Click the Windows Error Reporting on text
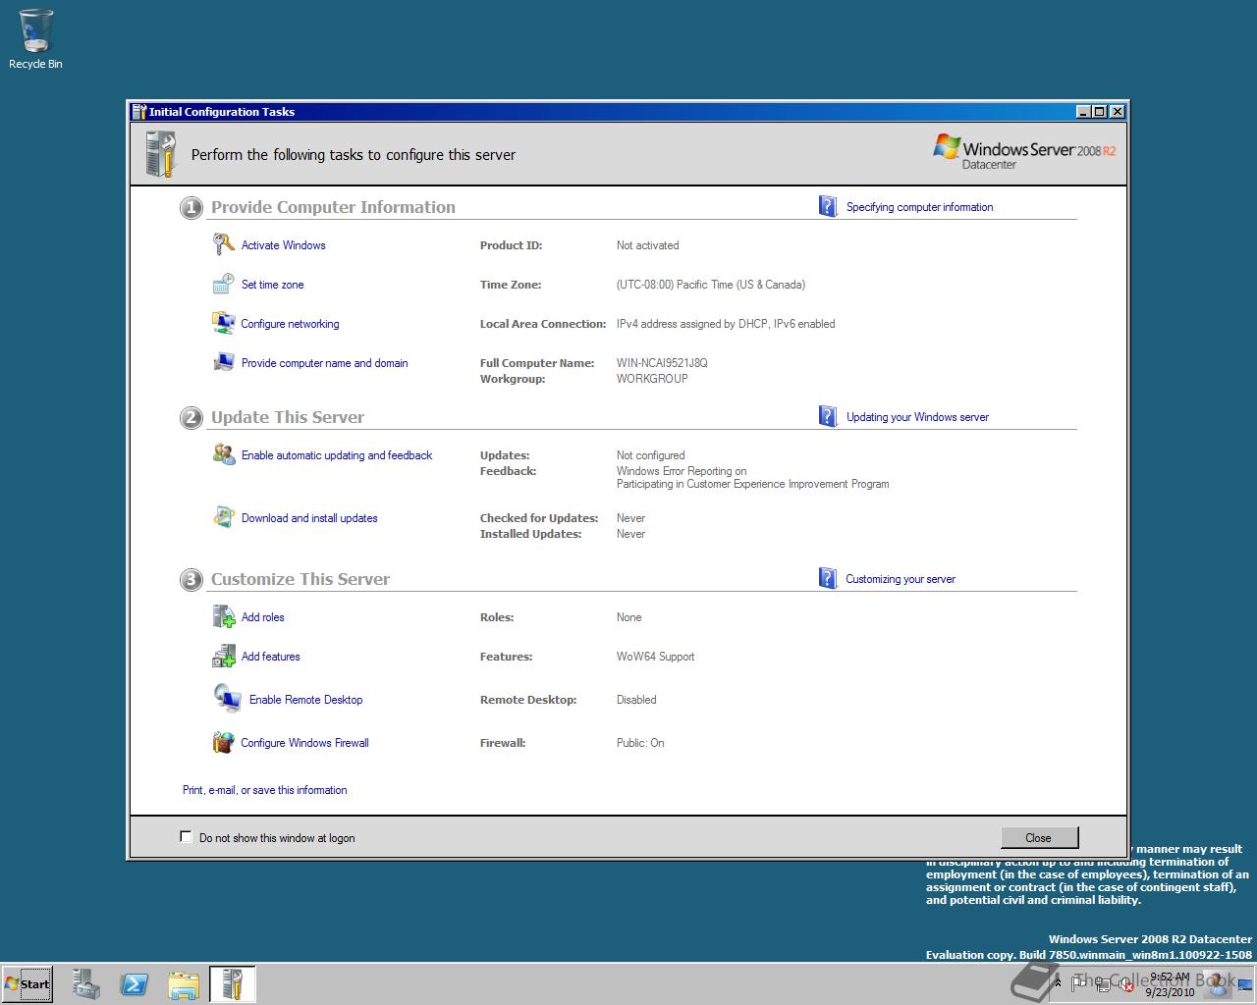Viewport: 1257px width, 1005px height. 682,471
